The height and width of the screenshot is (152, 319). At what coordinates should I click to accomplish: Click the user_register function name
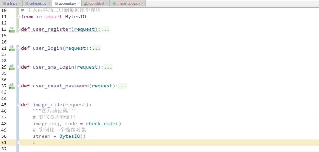[52, 29]
